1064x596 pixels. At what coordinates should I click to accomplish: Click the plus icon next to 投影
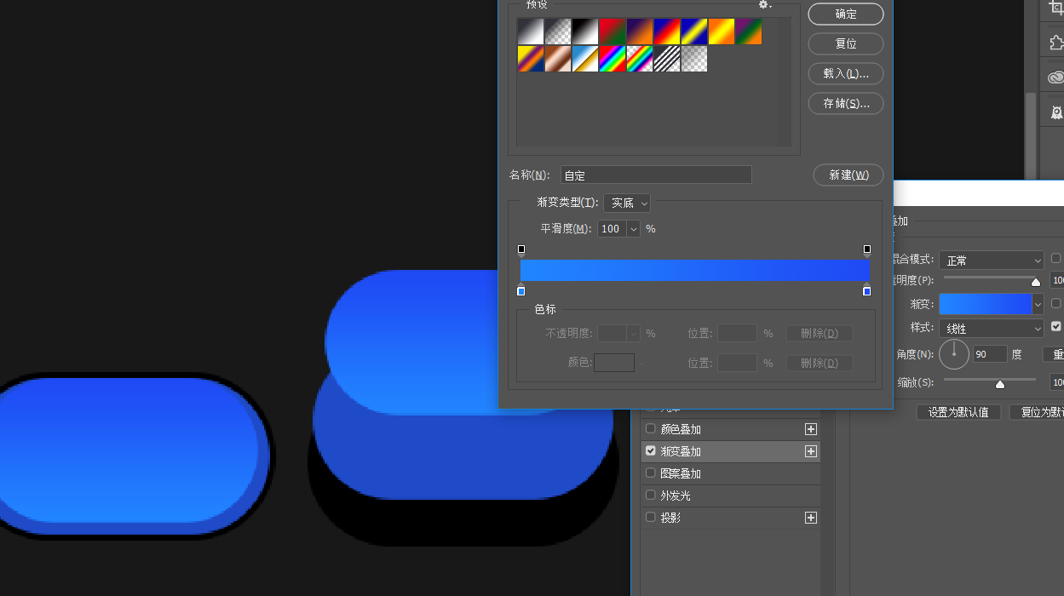811,518
